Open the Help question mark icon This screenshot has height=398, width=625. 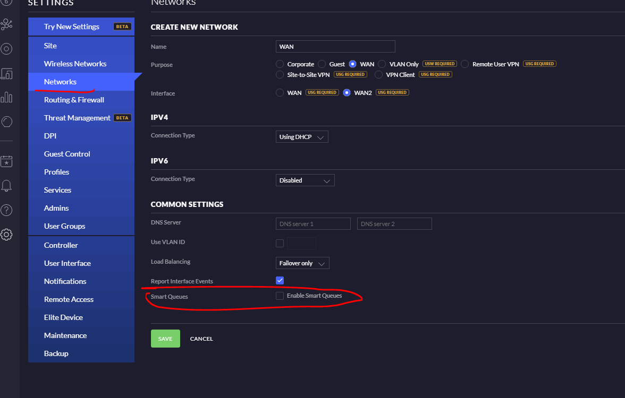click(6, 210)
